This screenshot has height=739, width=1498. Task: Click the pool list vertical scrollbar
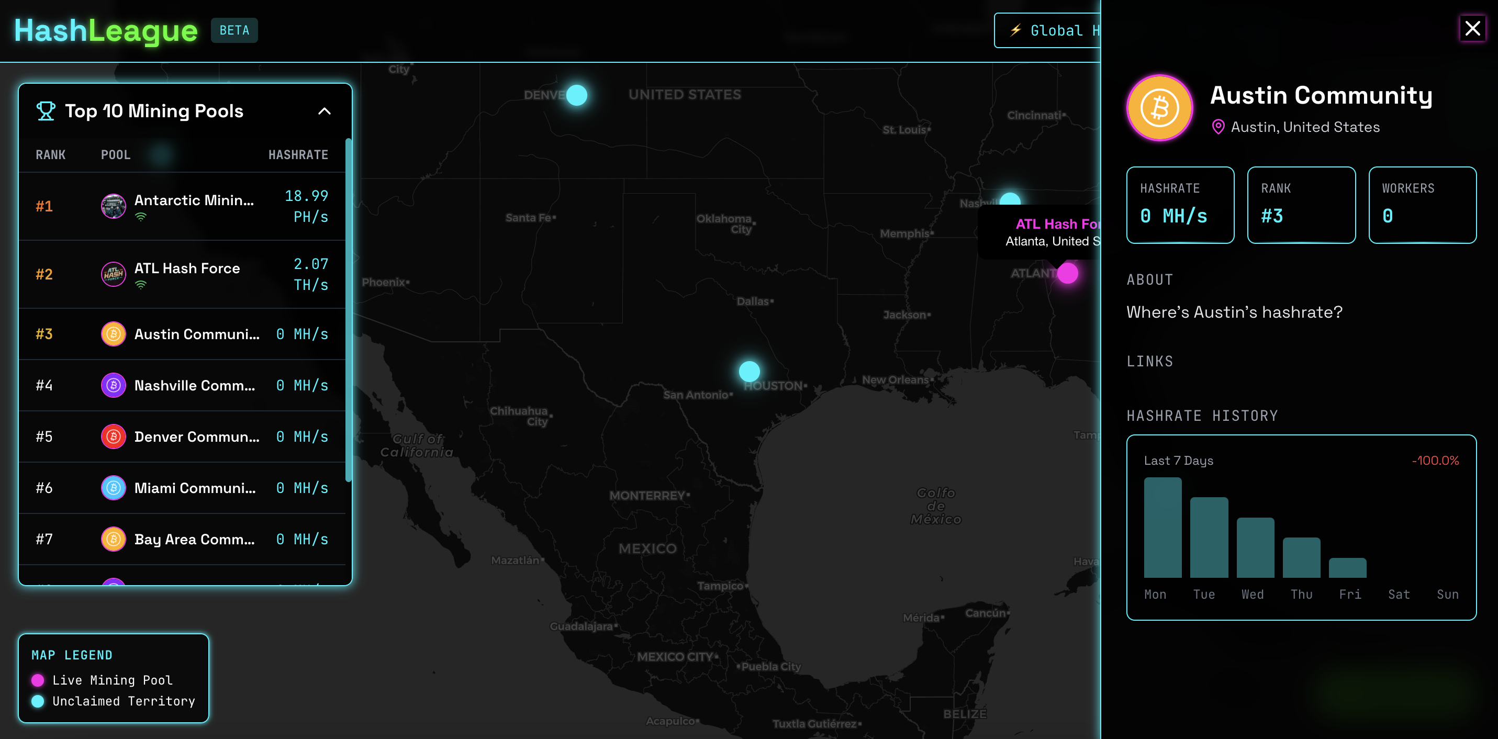[x=349, y=310]
